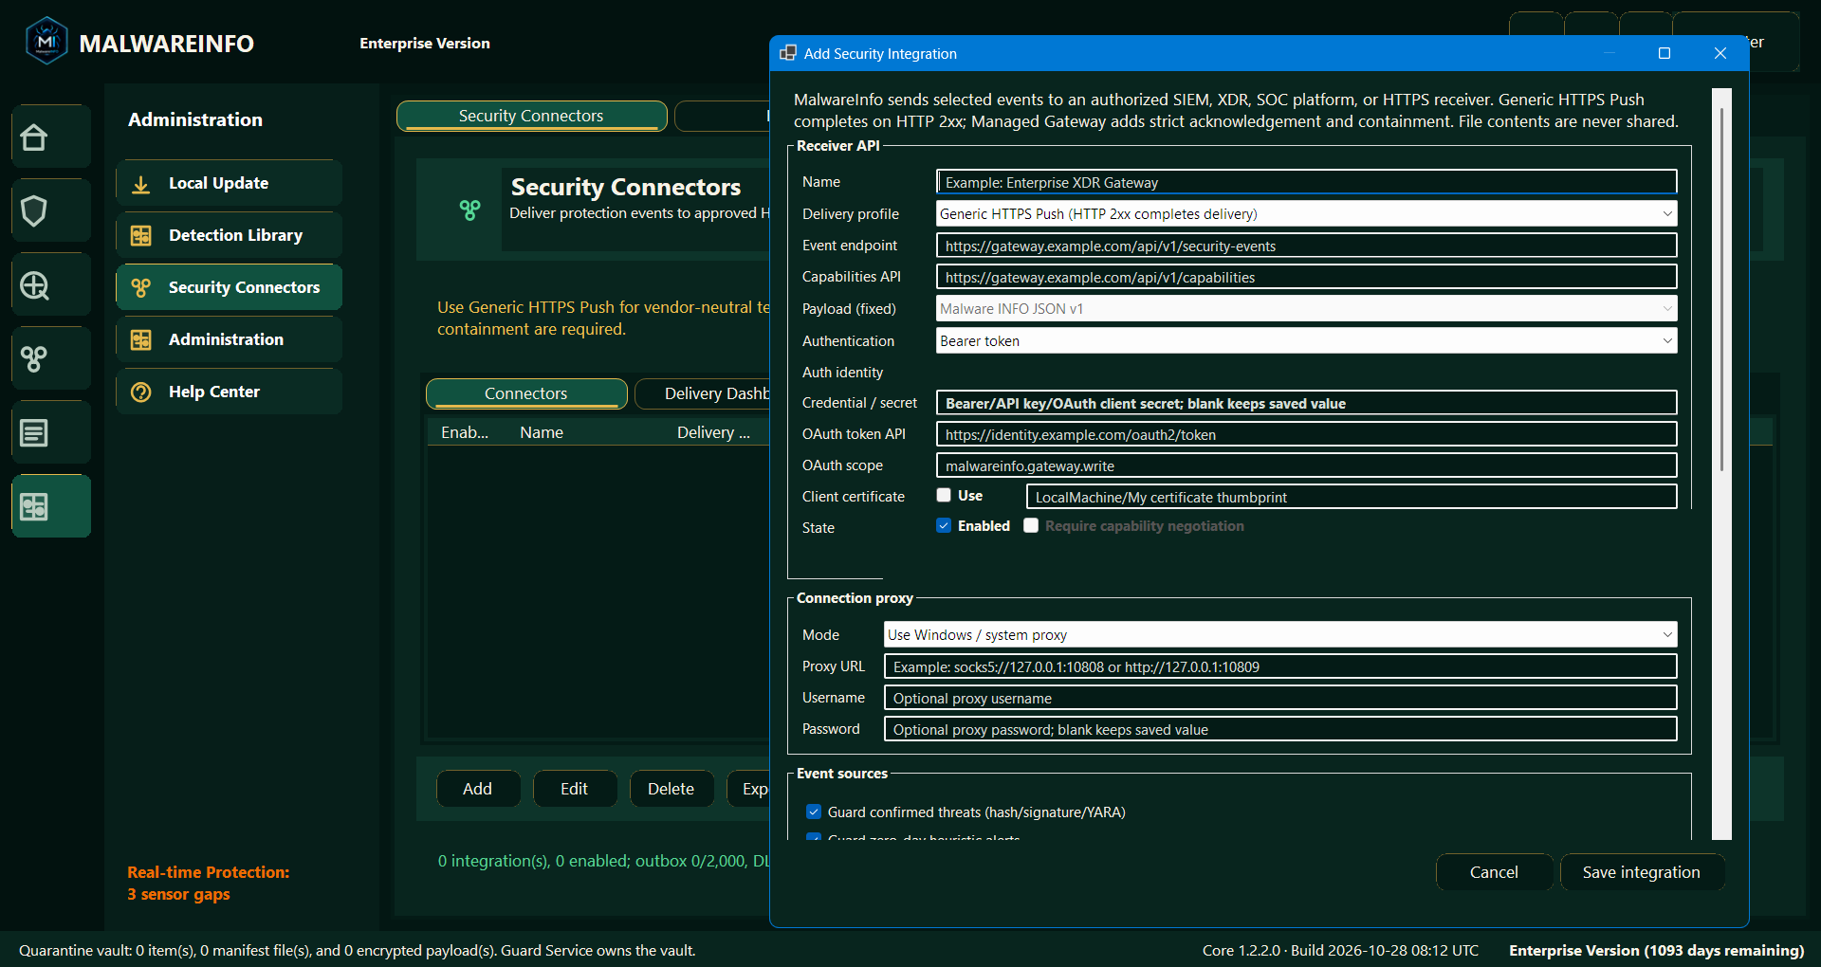Click Save integration button
The height and width of the screenshot is (967, 1821).
(x=1642, y=872)
